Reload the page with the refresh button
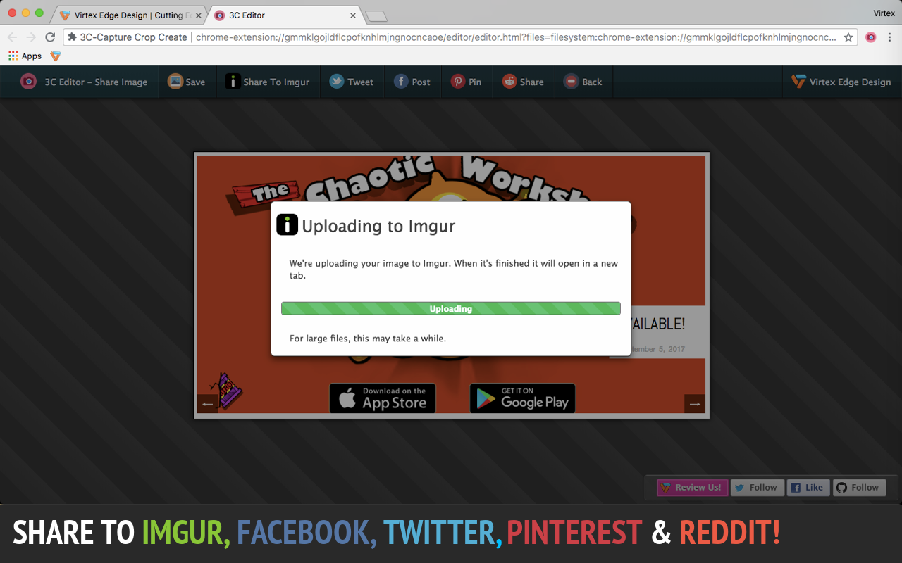Viewport: 902px width, 563px height. [x=50, y=37]
